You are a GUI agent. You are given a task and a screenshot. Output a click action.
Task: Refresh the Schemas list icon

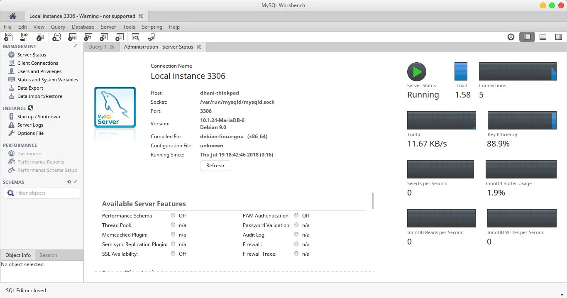pos(69,182)
